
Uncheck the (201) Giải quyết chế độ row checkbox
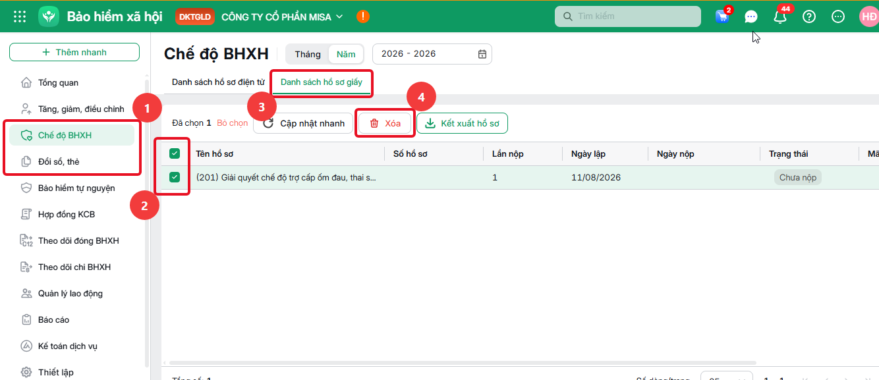pyautogui.click(x=175, y=177)
